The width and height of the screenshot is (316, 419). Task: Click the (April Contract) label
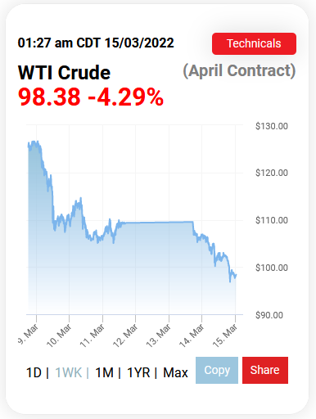pyautogui.click(x=239, y=71)
